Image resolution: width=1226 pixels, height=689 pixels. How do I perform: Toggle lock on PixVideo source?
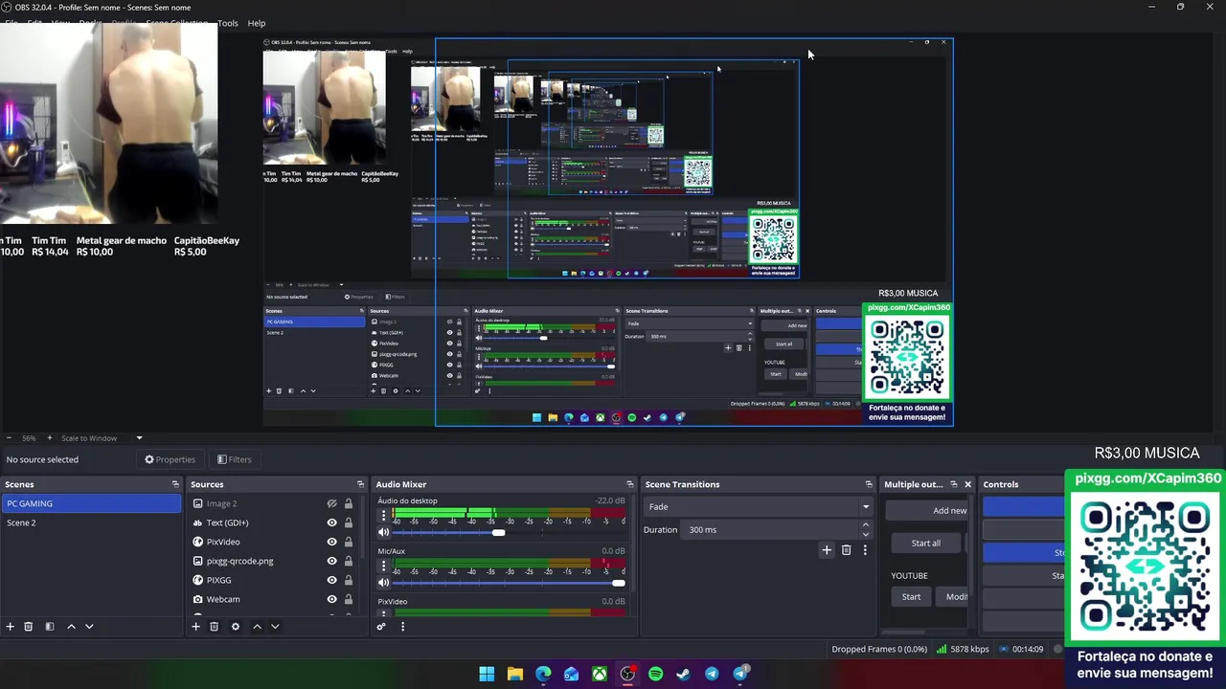pyautogui.click(x=349, y=542)
